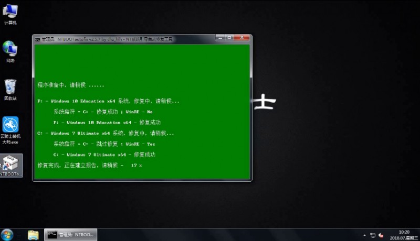This screenshot has width=420, height=241.
Task: Click the line '程序准备中, 请稍候 ......'
Action: 71,85
